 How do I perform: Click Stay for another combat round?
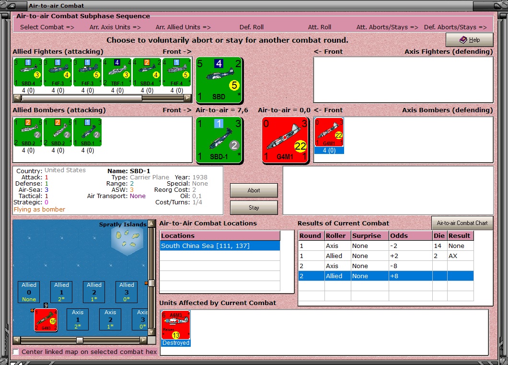coord(254,208)
